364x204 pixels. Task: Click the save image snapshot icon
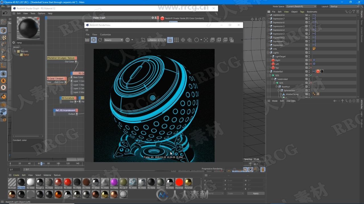212,40
